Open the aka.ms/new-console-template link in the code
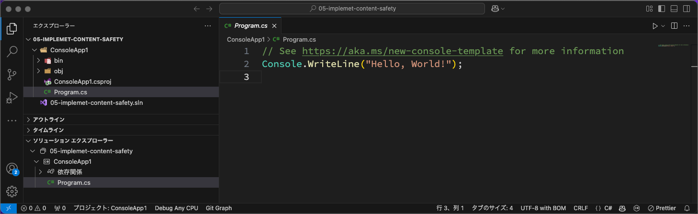Screen dimensions: 698x214 click(403, 51)
